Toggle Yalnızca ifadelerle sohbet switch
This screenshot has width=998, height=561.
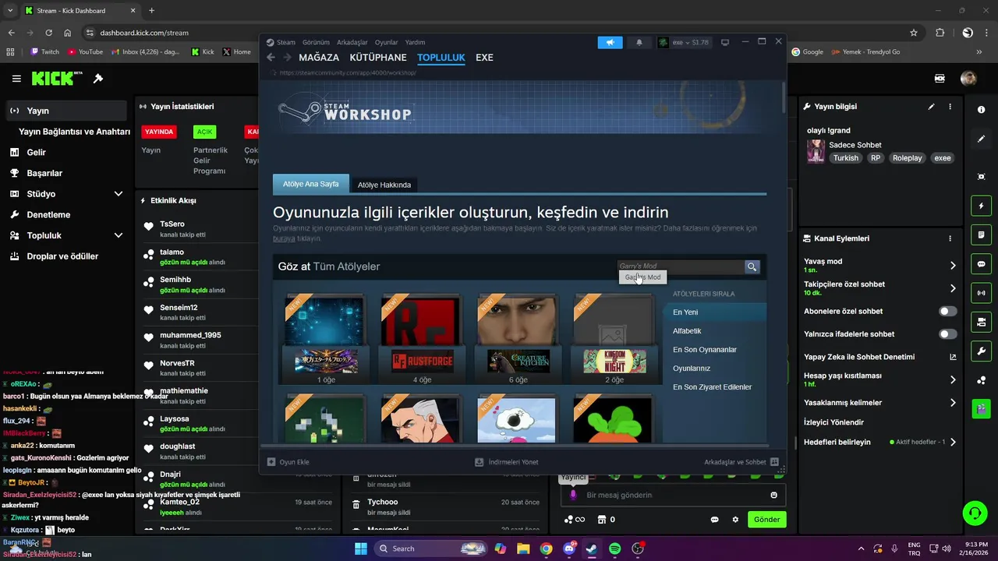click(x=947, y=334)
